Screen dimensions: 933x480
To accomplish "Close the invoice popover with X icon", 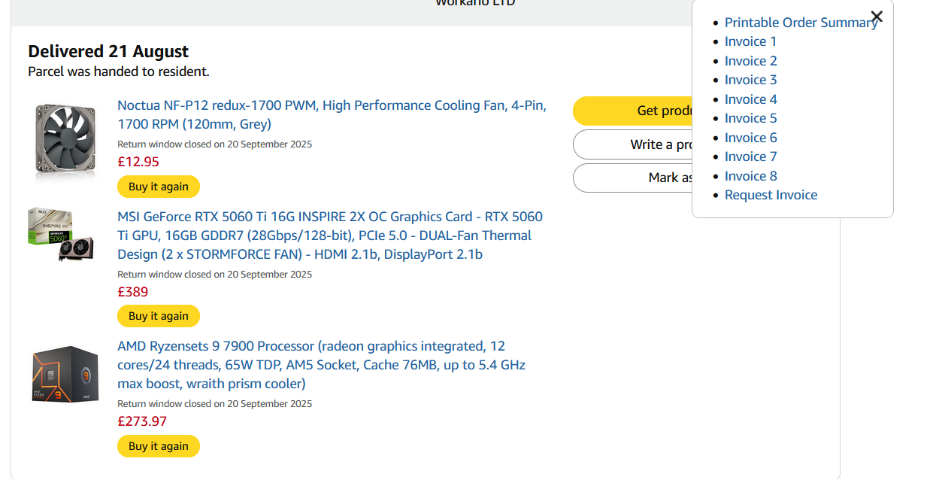I will pos(877,17).
